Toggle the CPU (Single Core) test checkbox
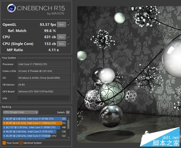The image size is (181, 148). [68, 44]
